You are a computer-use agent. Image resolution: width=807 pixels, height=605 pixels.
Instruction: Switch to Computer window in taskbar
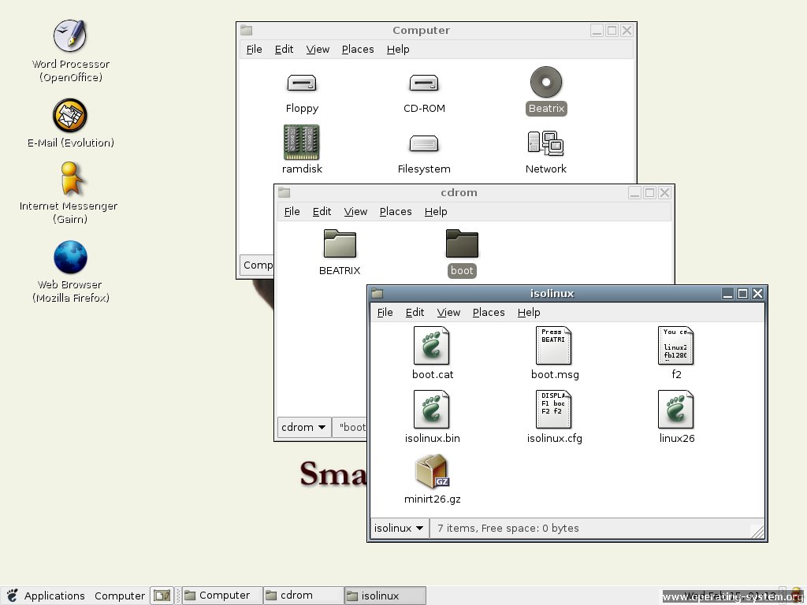[221, 596]
